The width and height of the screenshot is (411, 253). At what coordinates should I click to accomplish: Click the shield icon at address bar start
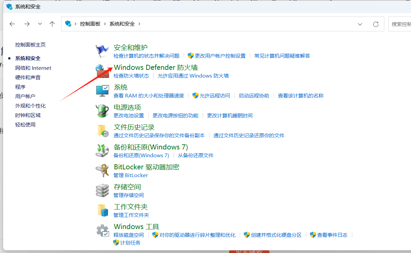pos(68,24)
